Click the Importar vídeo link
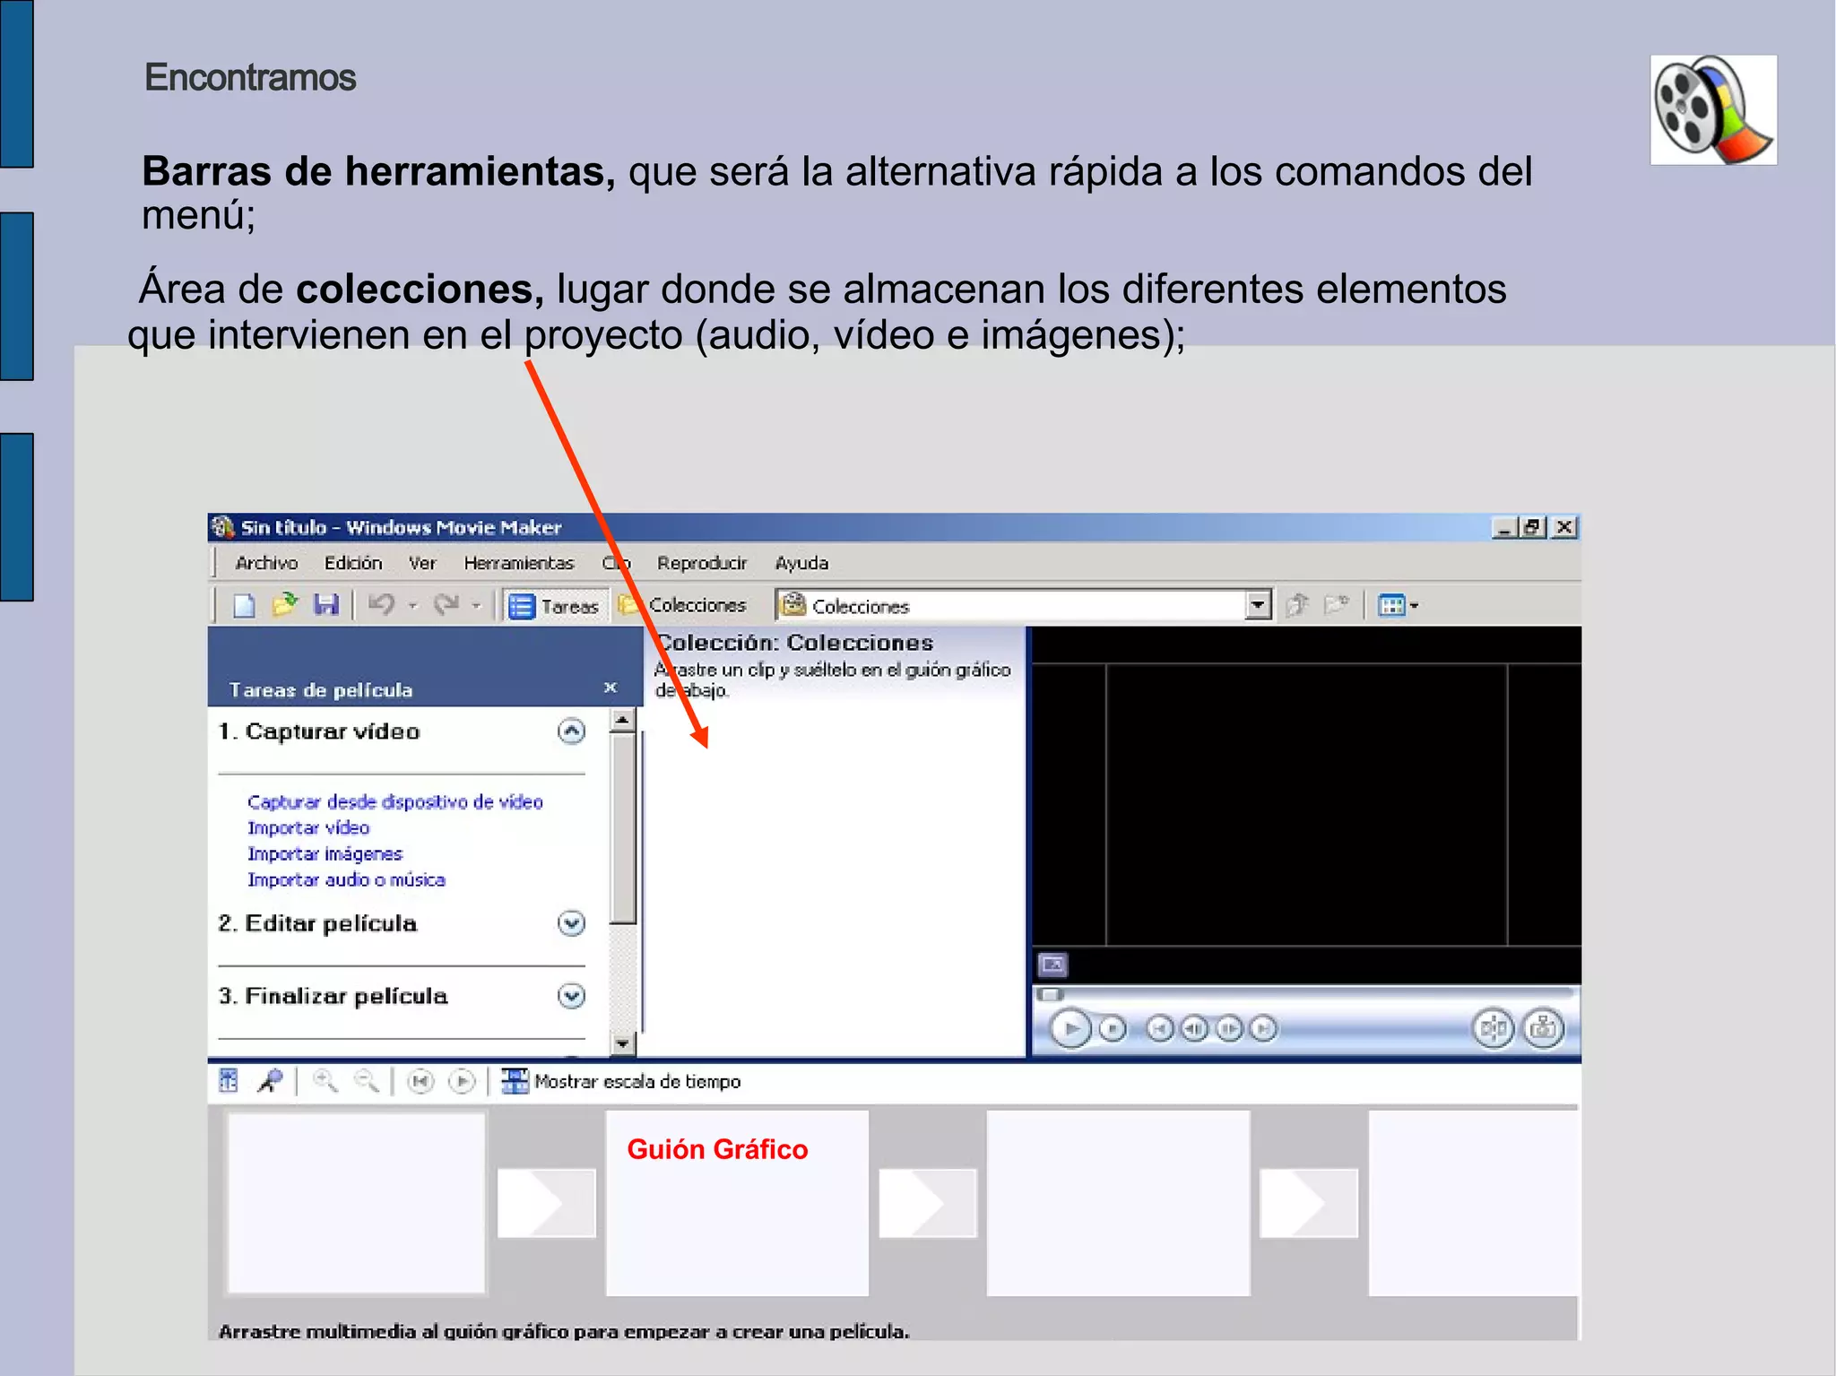Image resolution: width=1836 pixels, height=1376 pixels. (308, 827)
